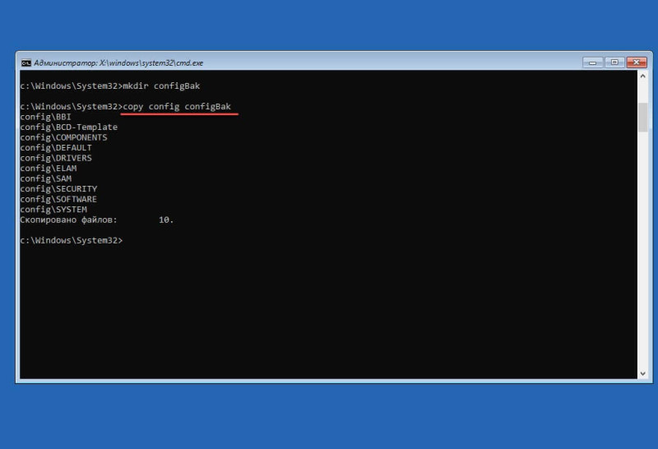Screen dimensions: 658x449
Task: Click the config\SOFTWARE output line
Action: pyautogui.click(x=58, y=199)
